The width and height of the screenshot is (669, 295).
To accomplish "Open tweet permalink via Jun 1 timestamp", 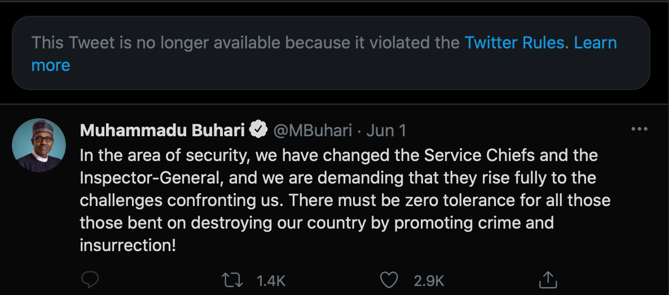I will (386, 131).
